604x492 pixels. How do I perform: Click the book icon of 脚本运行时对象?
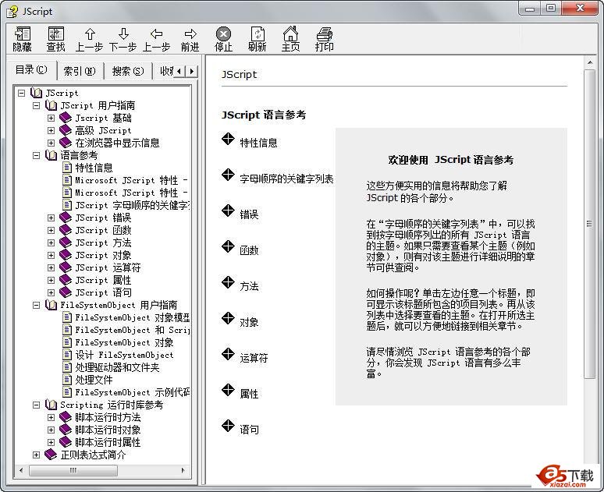pos(66,430)
